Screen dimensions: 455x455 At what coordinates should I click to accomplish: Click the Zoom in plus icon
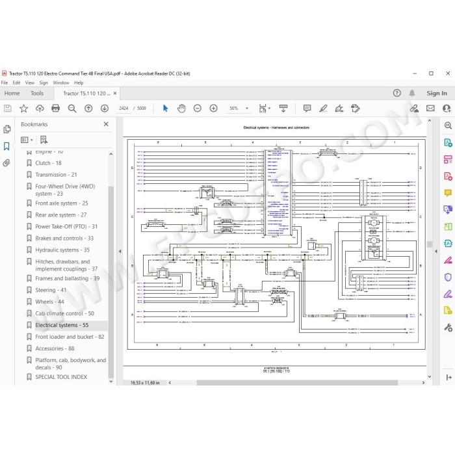pyautogui.click(x=213, y=109)
